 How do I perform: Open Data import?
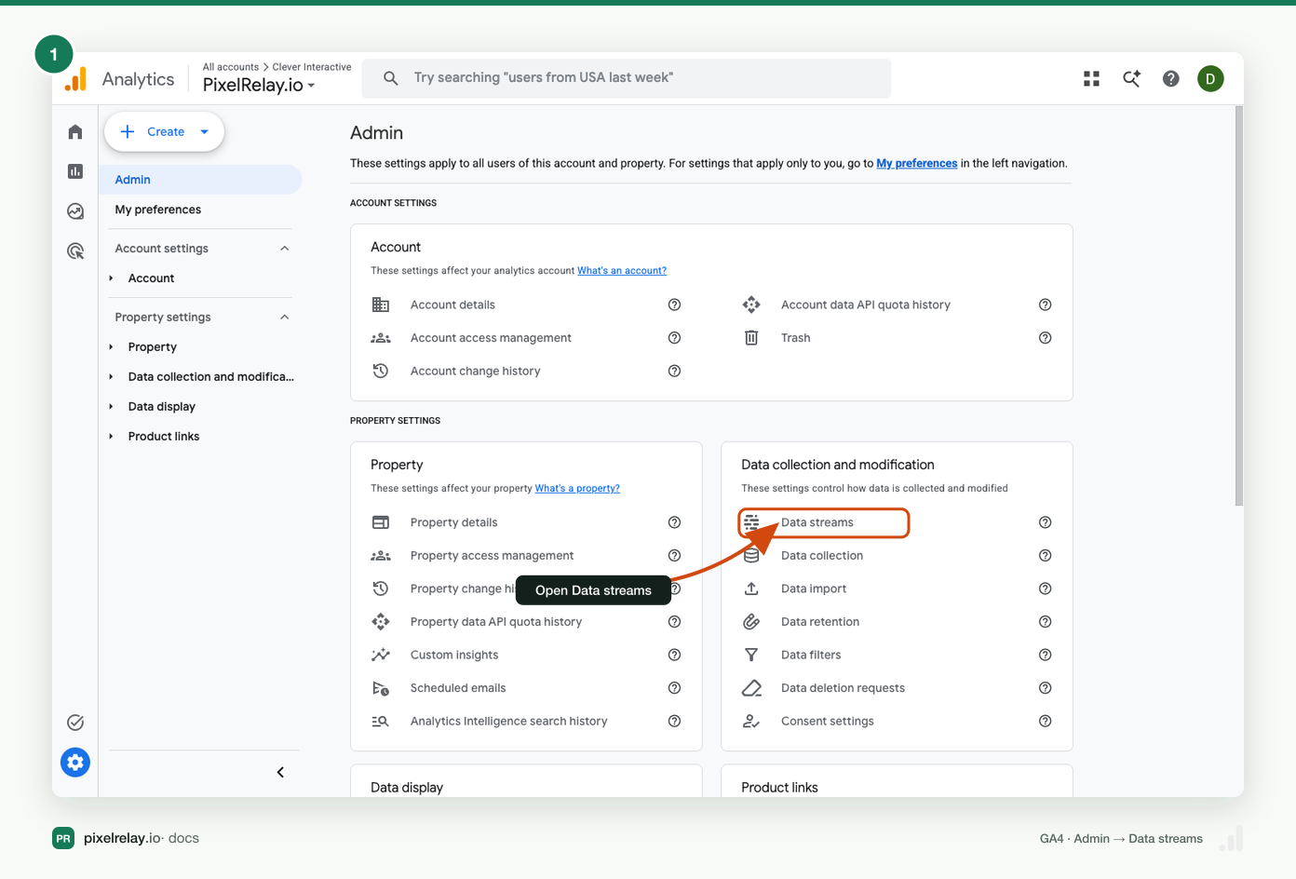(814, 588)
